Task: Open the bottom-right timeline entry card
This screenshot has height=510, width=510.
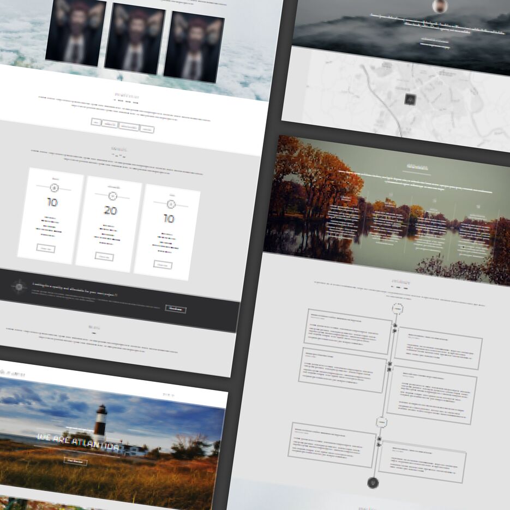Action: click(x=422, y=462)
